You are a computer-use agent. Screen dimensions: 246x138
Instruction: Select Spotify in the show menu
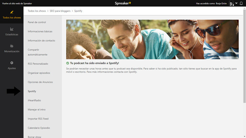click(32, 91)
